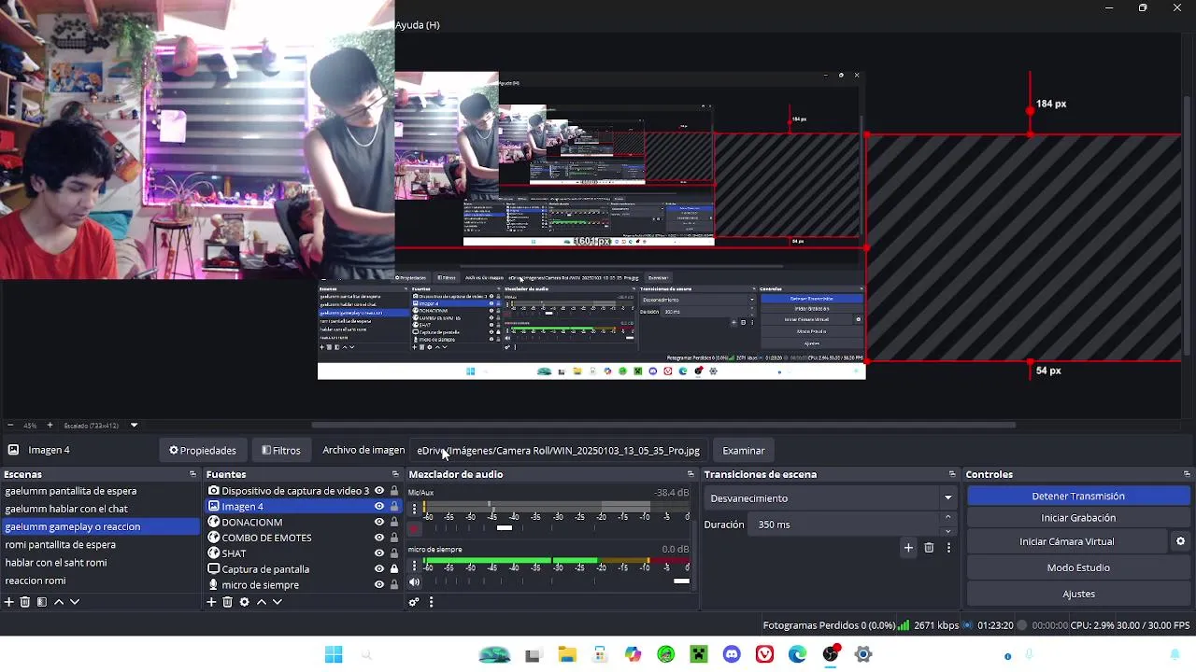Click Iniciar Cámara Virtual button
1196x672 pixels.
click(1067, 541)
